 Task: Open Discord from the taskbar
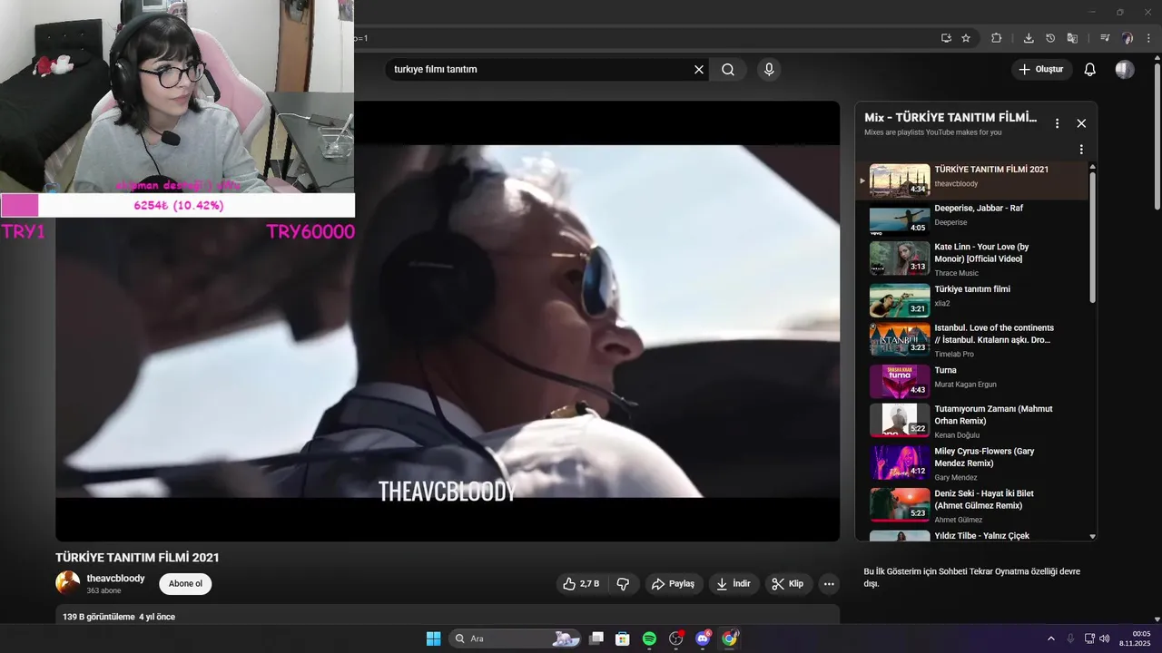[x=703, y=638]
